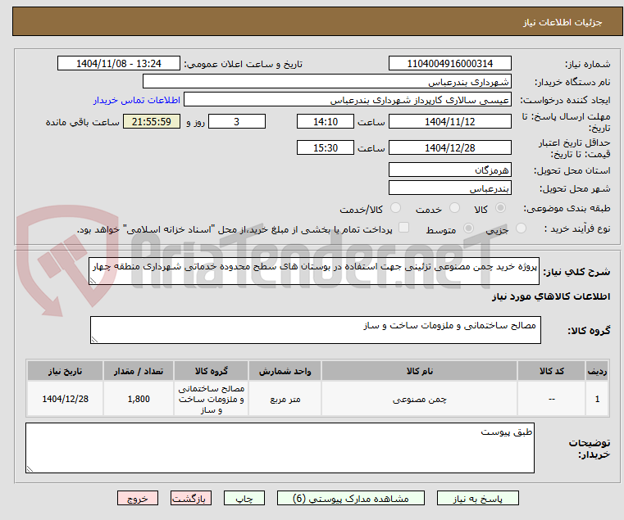Open مشاهده مدارک پیوستی (6) attachments
This screenshot has height=520, width=624.
pyautogui.click(x=351, y=498)
